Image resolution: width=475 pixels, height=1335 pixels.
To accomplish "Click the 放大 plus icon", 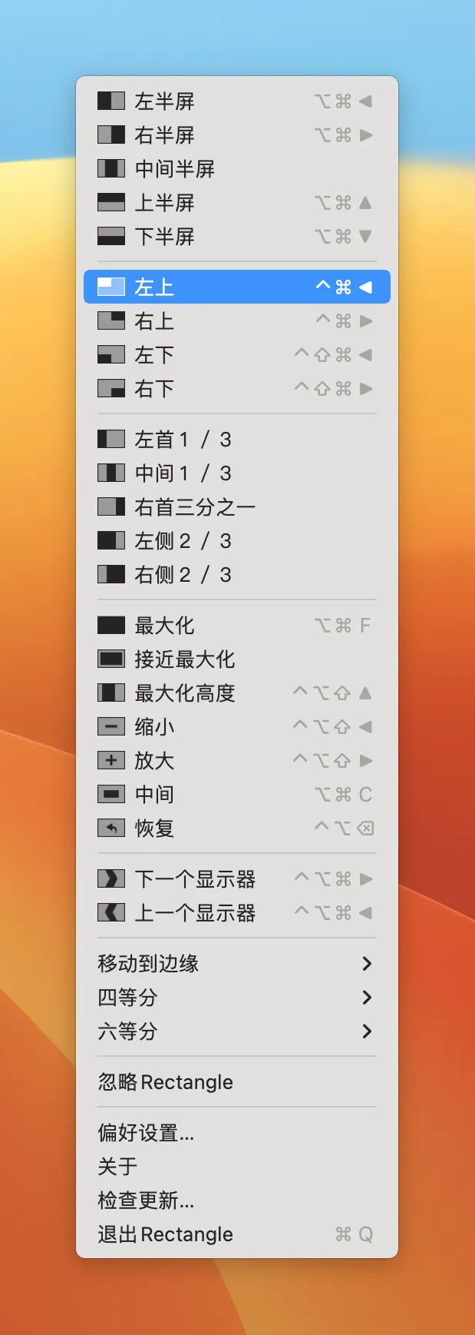I will [111, 760].
